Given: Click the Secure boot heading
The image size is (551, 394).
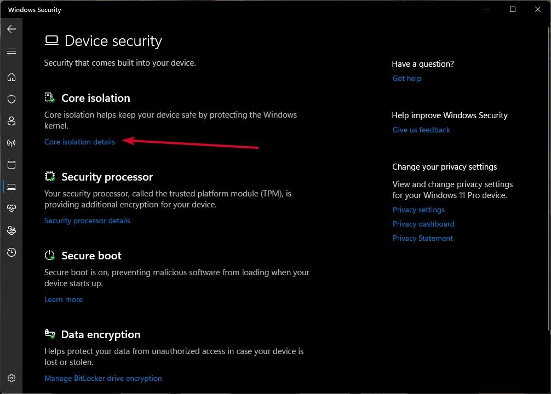Looking at the screenshot, I should pyautogui.click(x=91, y=256).
